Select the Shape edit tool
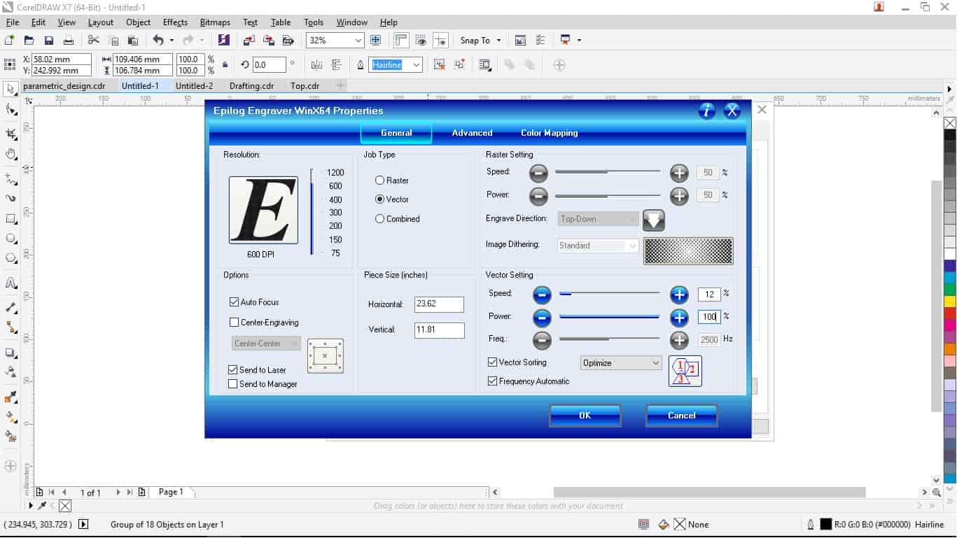Screen dimensions: 957x538 (11, 110)
